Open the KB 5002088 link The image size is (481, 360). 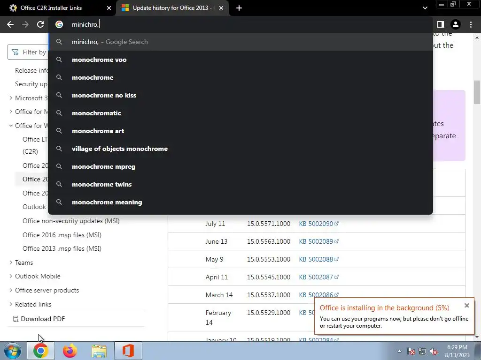pyautogui.click(x=318, y=259)
